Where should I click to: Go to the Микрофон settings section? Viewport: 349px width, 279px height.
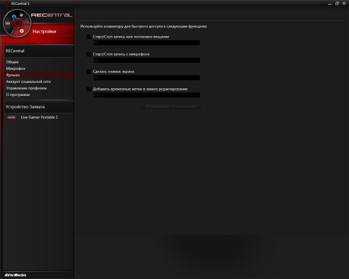coord(15,69)
